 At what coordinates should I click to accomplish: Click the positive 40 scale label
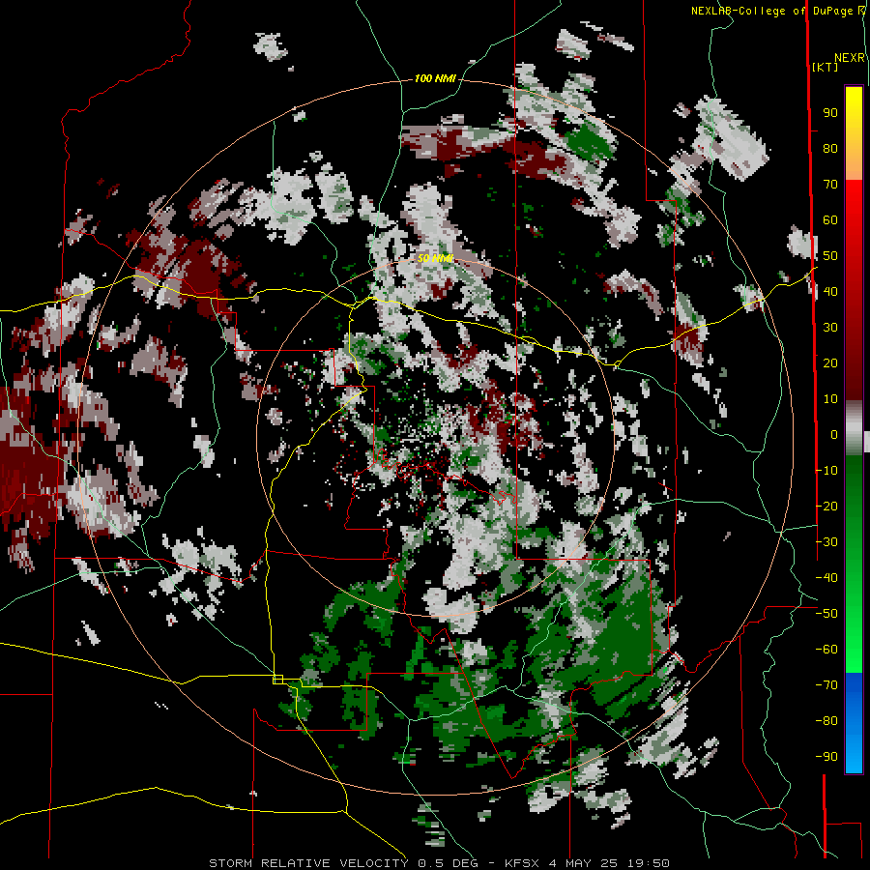click(x=830, y=292)
